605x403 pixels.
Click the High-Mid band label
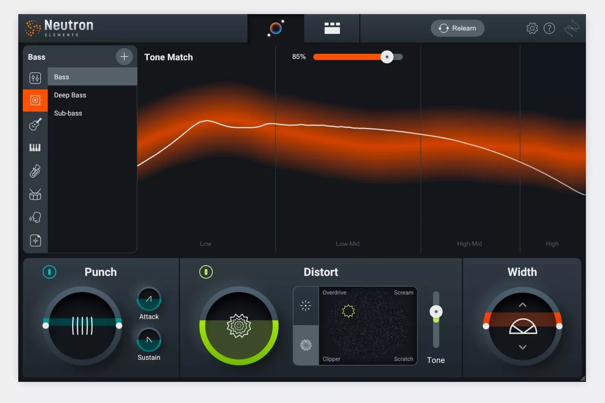(469, 244)
